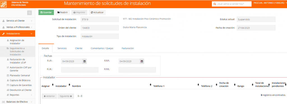The height and width of the screenshot is (104, 287).
Task: Expand the Balanceo de Efectivo menu
Action: tap(18, 102)
